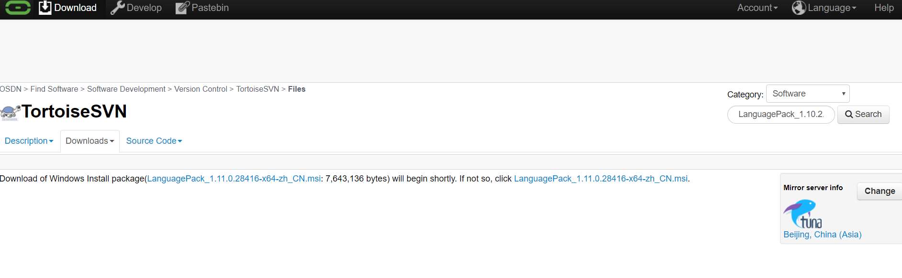Image resolution: width=902 pixels, height=278 pixels.
Task: Go to Software Development breadcrumb
Action: coord(126,89)
